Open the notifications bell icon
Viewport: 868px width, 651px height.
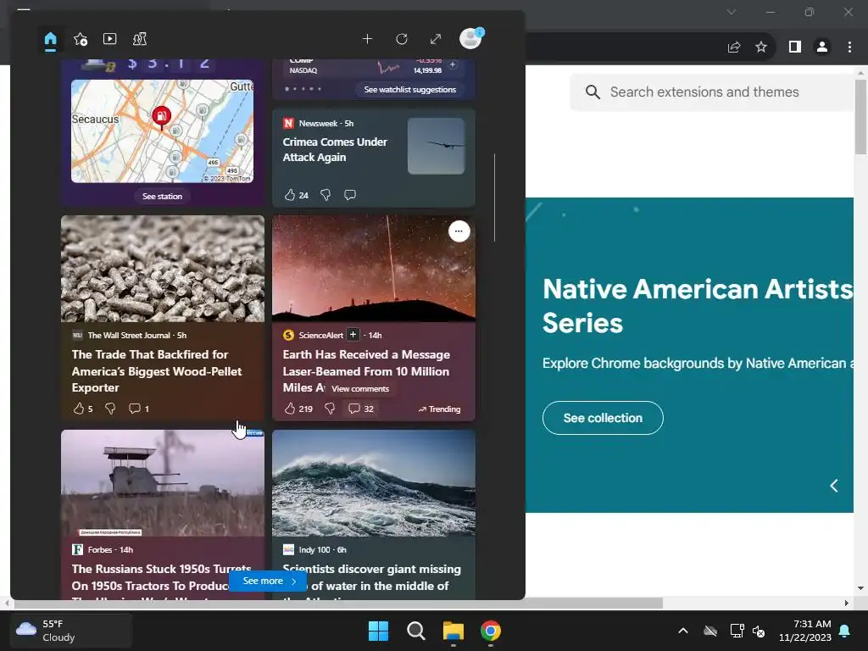(845, 631)
